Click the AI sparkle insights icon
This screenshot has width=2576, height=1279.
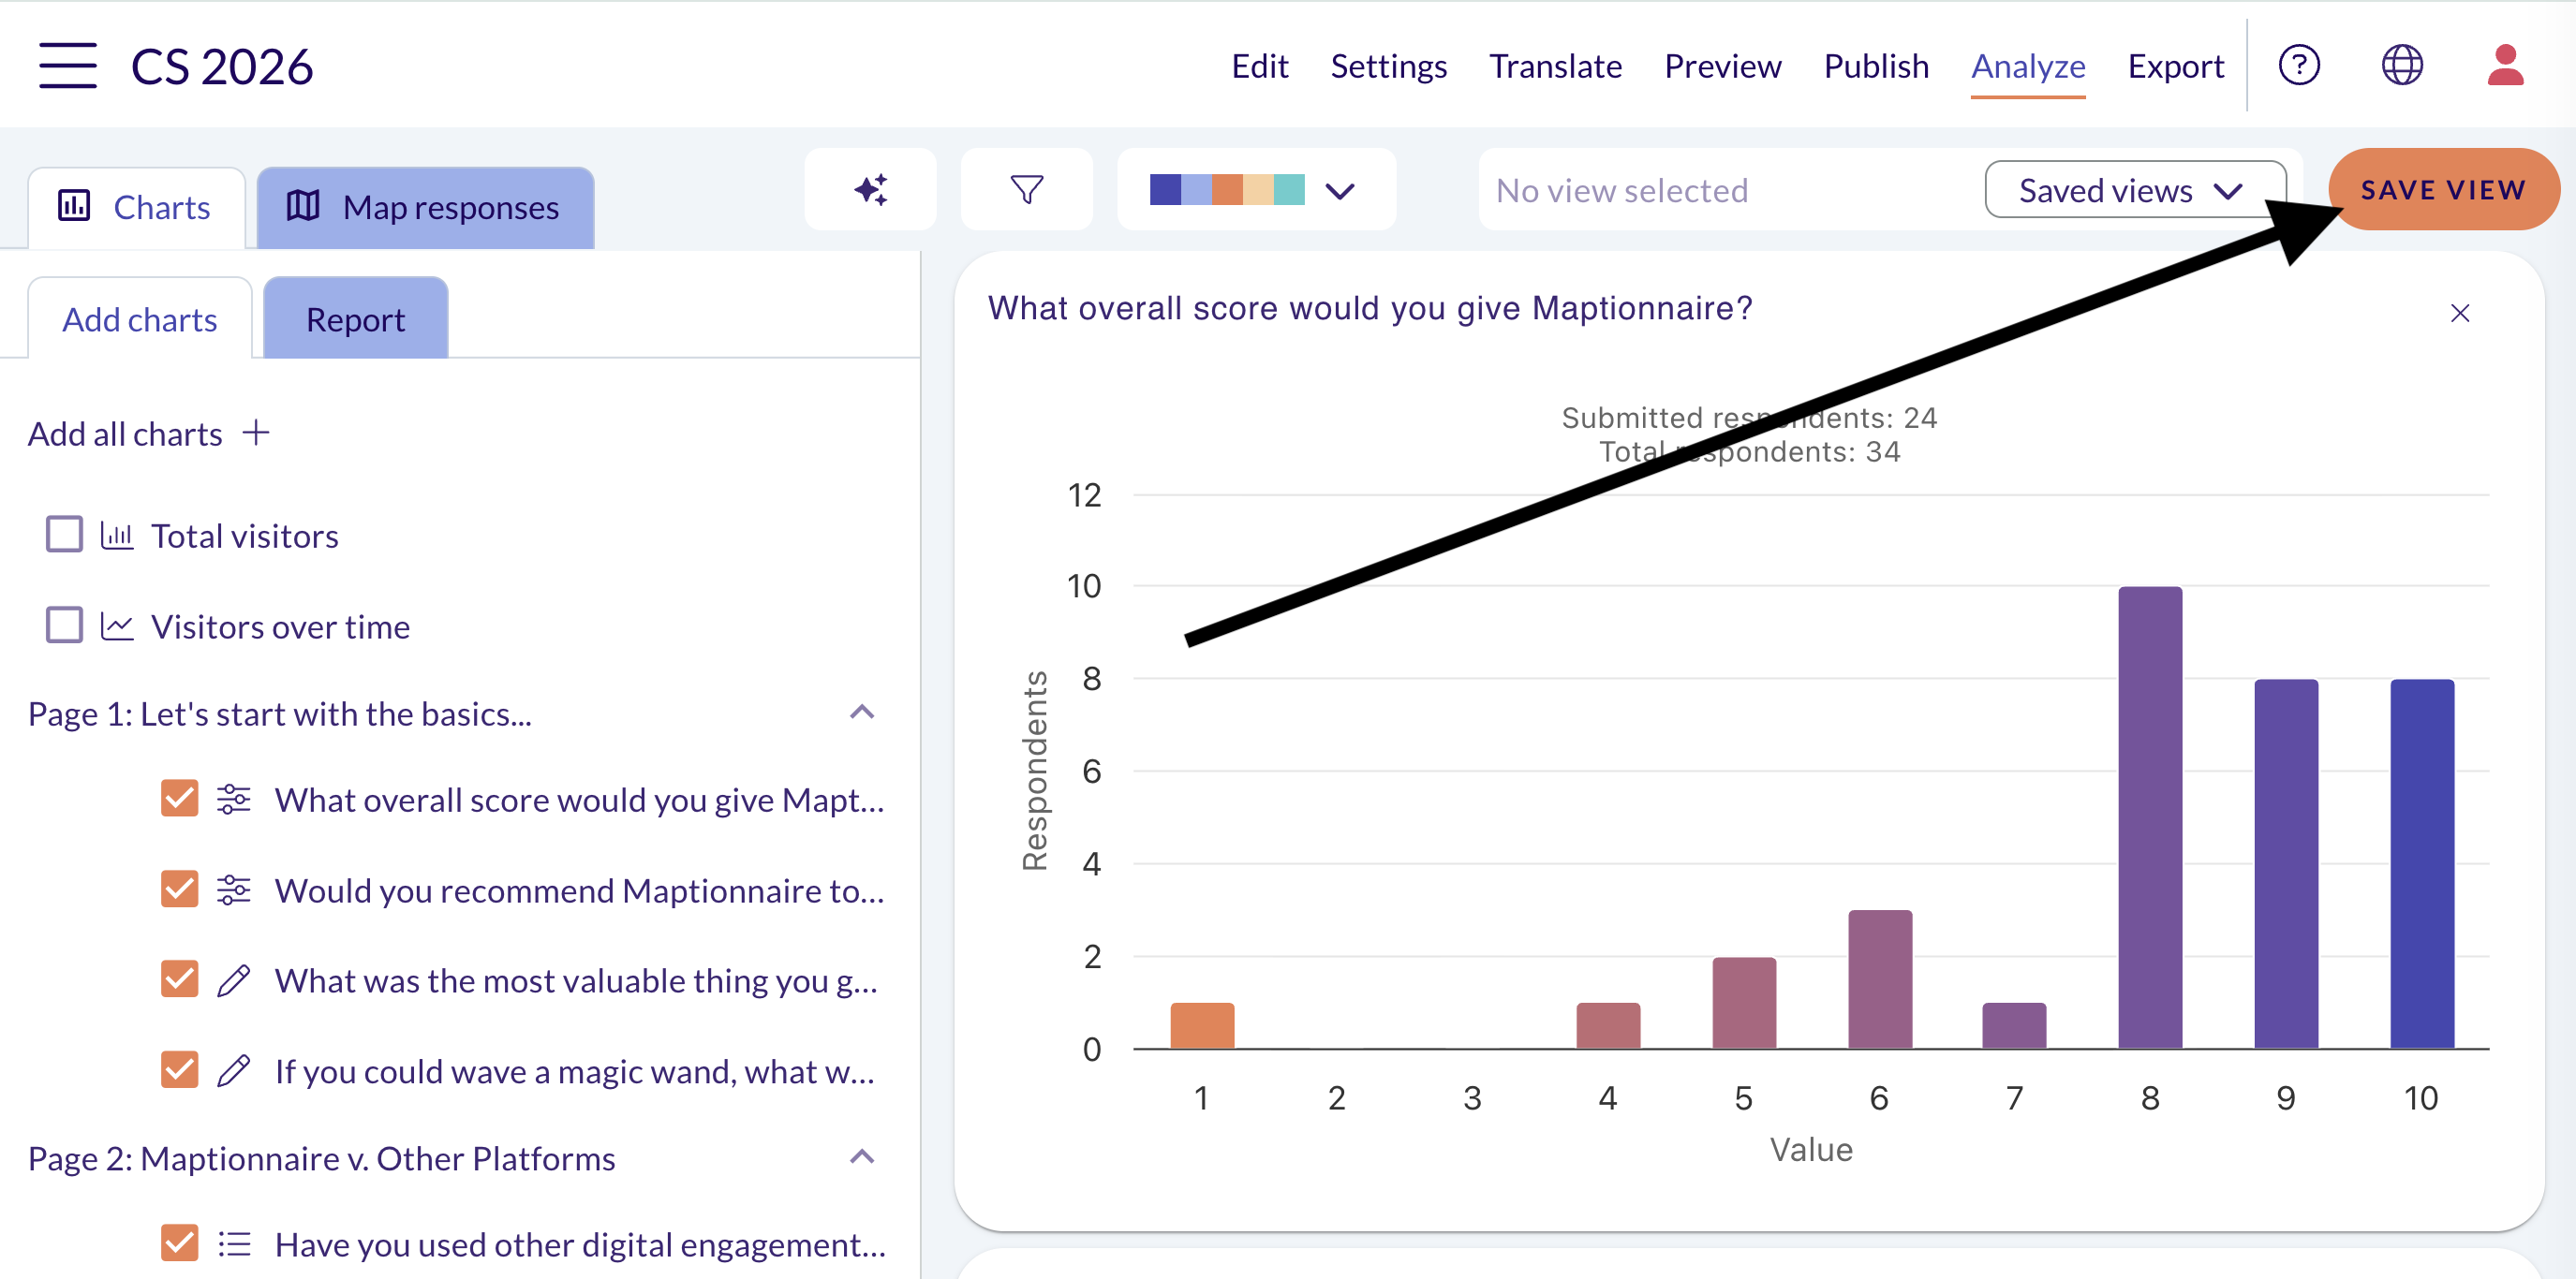[x=870, y=190]
